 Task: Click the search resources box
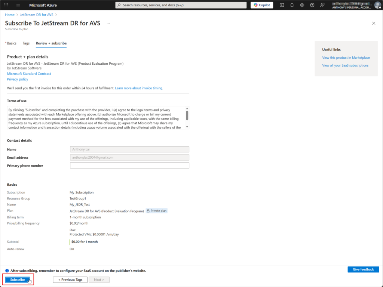[x=181, y=5]
